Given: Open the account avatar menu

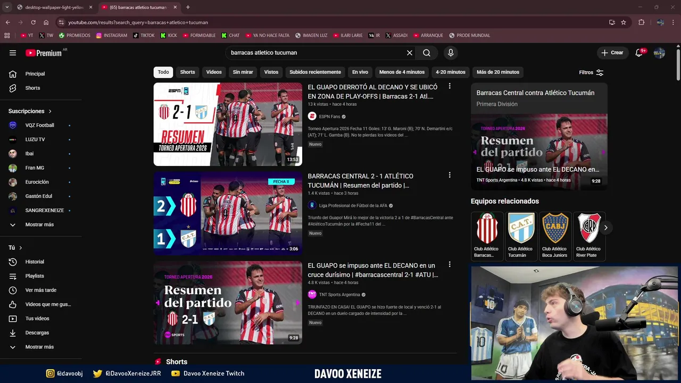Looking at the screenshot, I should click(x=659, y=53).
